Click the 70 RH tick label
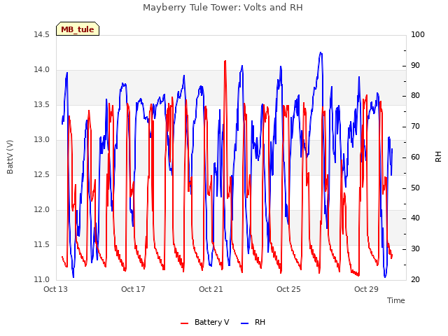Image resolution: width=448 pixels, height=336 pixels. point(415,126)
